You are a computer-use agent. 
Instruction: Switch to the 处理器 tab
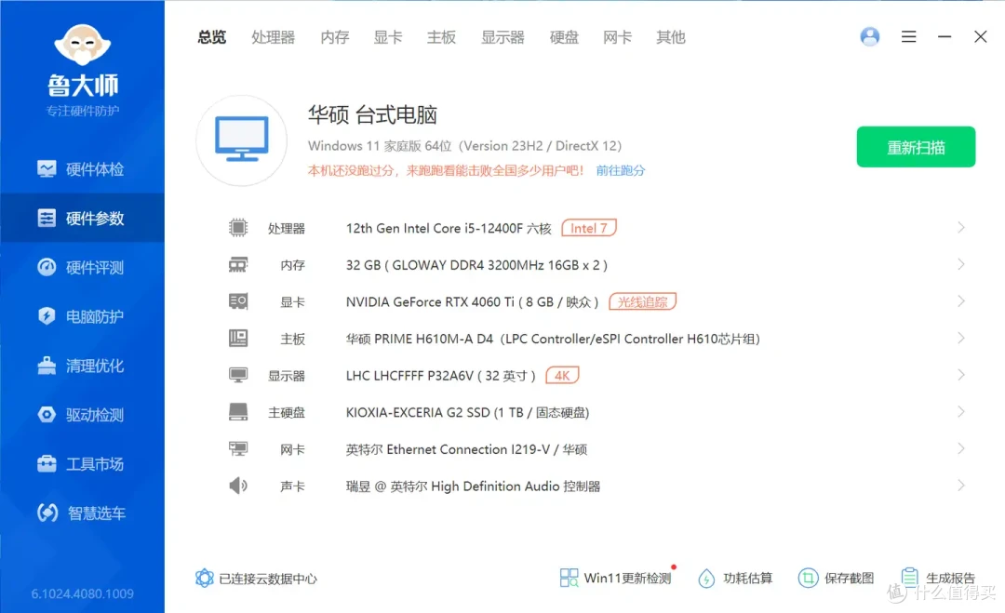pyautogui.click(x=273, y=37)
